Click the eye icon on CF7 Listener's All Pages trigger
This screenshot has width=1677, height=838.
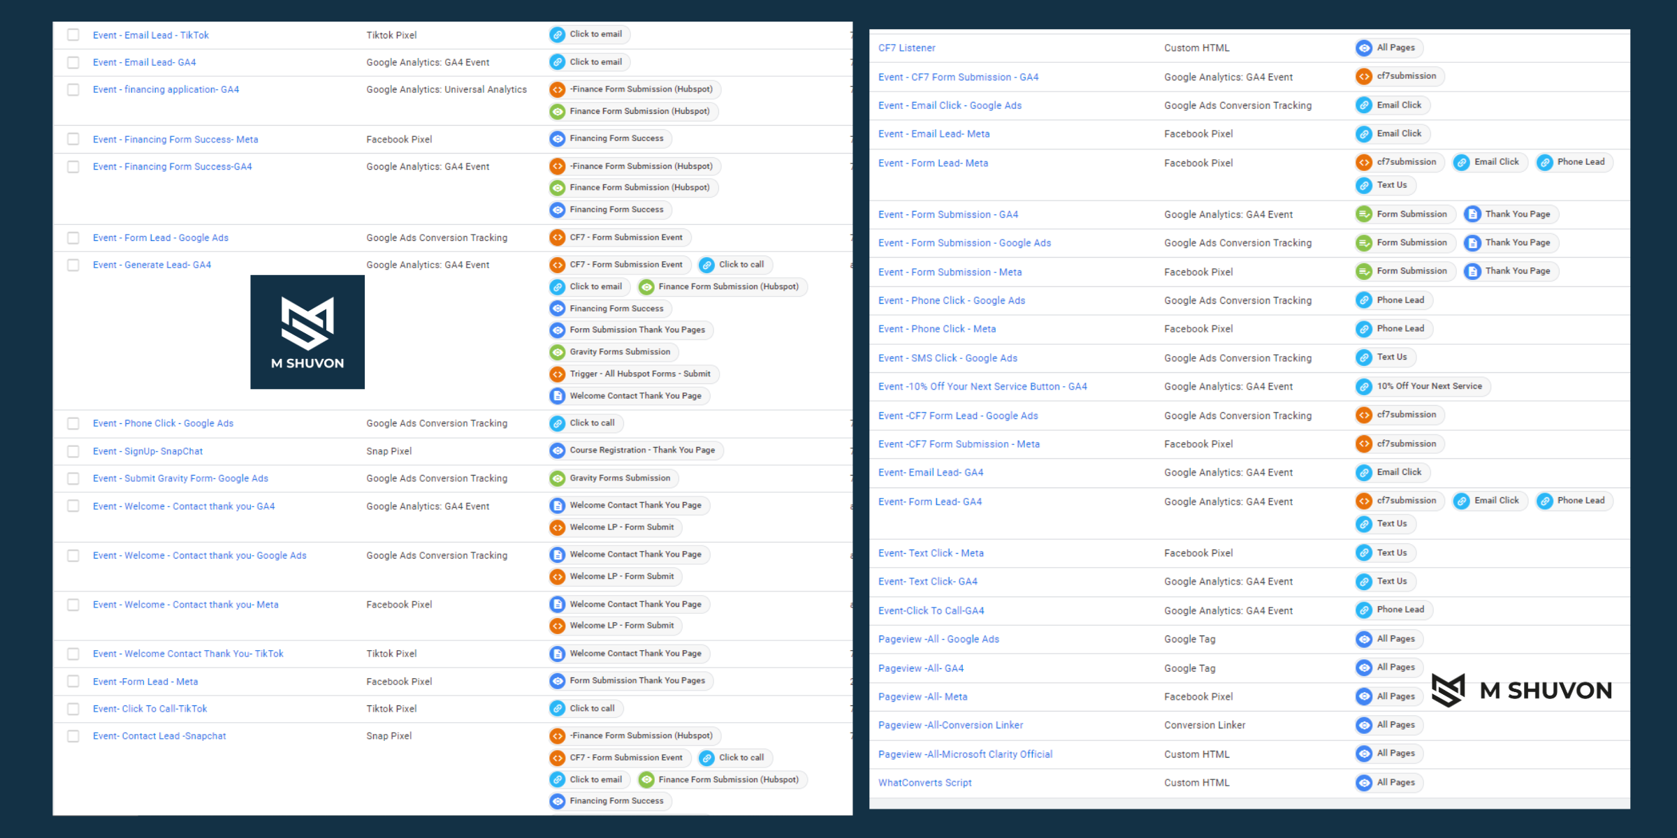[x=1364, y=48]
